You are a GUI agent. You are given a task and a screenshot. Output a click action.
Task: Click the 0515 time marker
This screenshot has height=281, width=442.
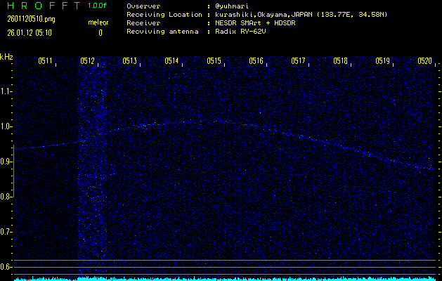click(214, 62)
